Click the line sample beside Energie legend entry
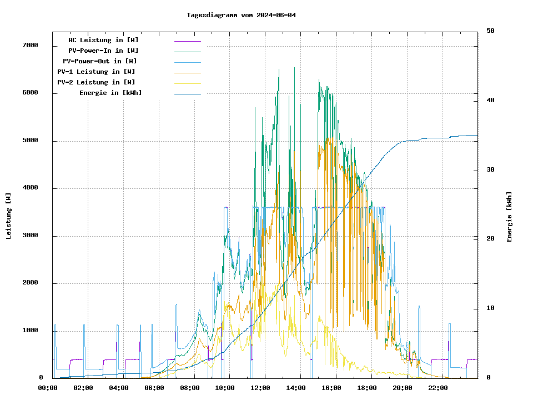The width and height of the screenshot is (533, 400). (x=187, y=94)
